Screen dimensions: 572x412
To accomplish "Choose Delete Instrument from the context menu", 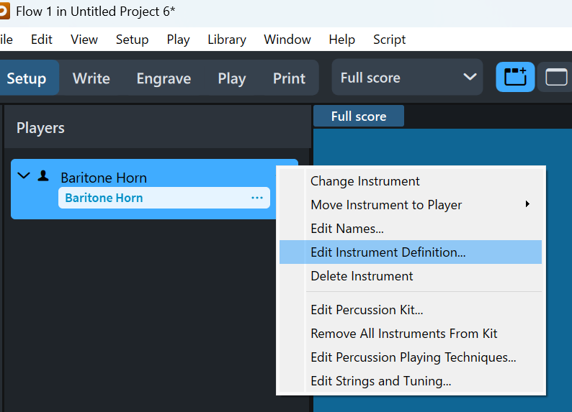I will (362, 276).
